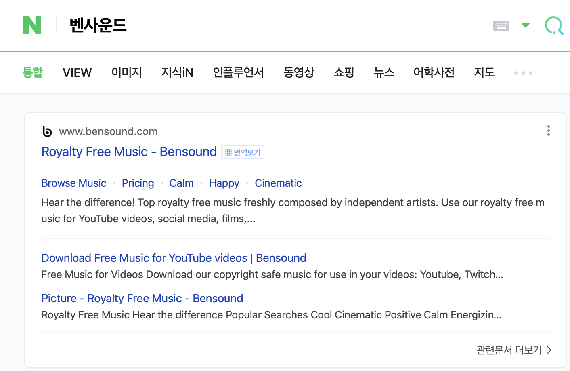Expand the green search dropdown arrow

coord(526,25)
